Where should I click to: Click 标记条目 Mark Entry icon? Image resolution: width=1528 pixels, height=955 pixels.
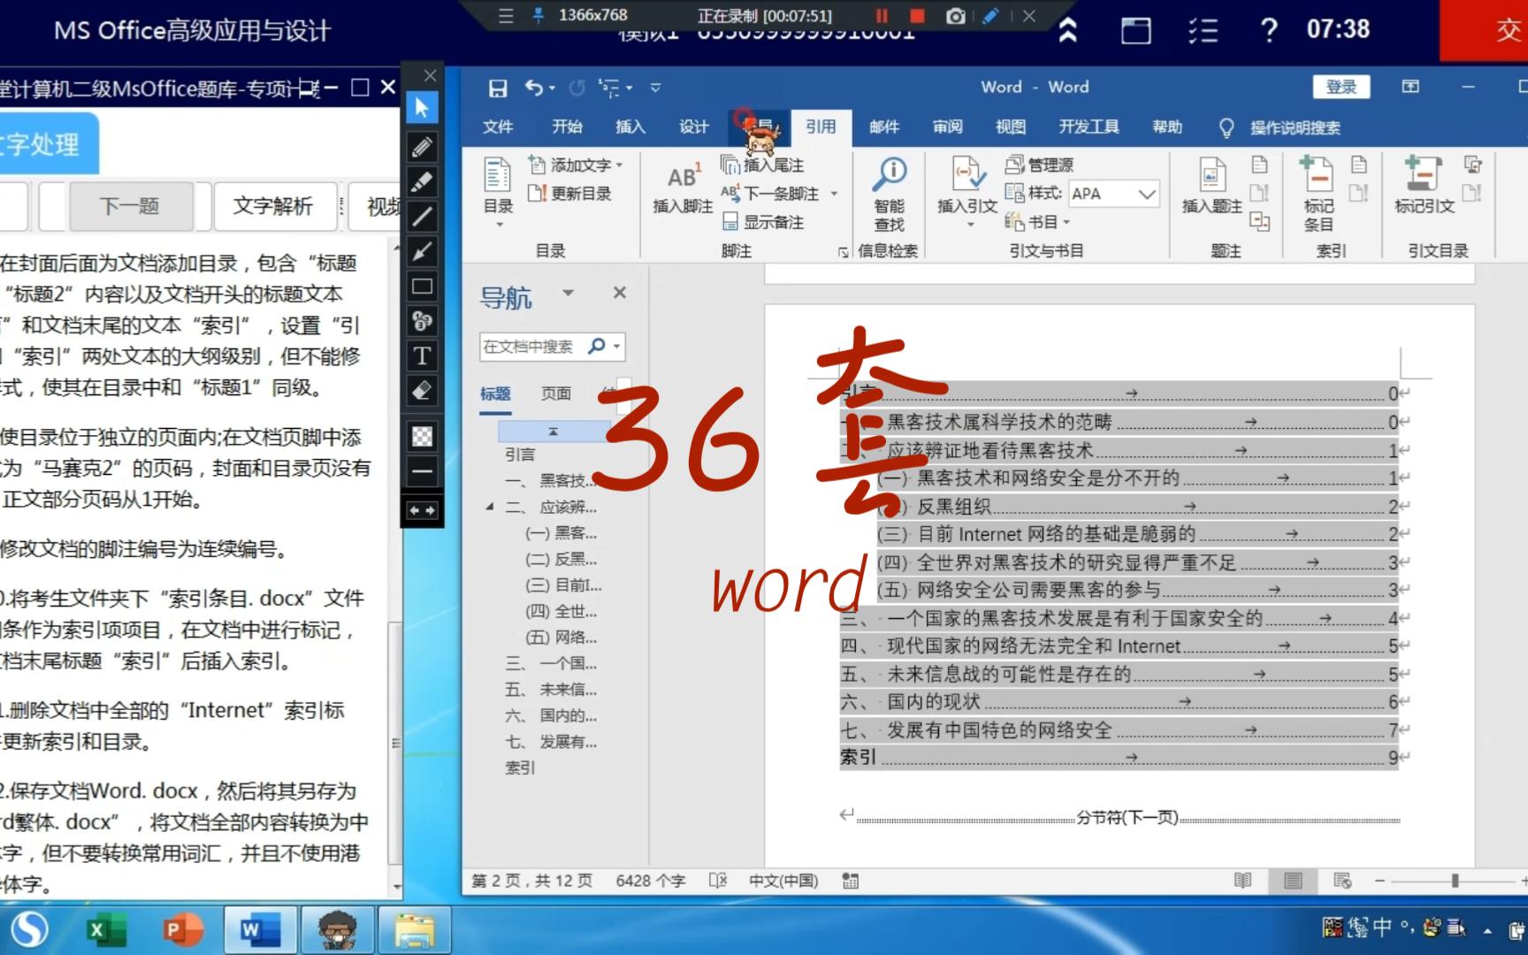[x=1318, y=194]
